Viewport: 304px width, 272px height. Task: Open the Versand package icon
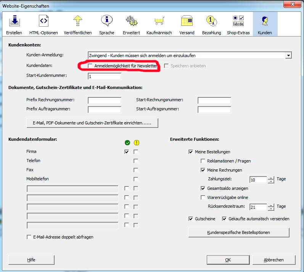pyautogui.click(x=187, y=21)
